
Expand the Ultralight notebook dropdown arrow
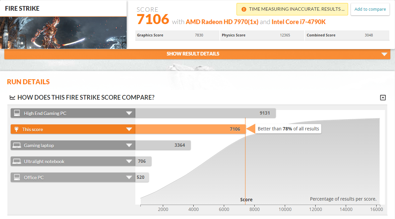point(129,161)
